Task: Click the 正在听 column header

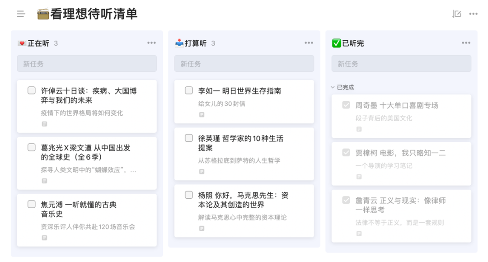Action: click(38, 43)
